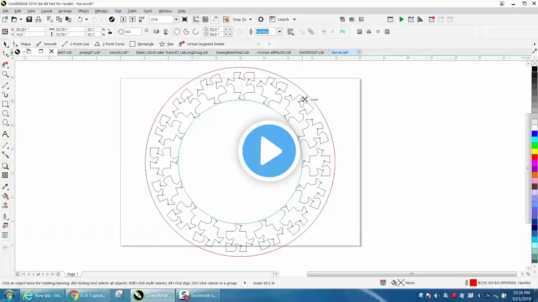
Task: Select the Eyedropper tool in the toolbox
Action: tap(5, 187)
